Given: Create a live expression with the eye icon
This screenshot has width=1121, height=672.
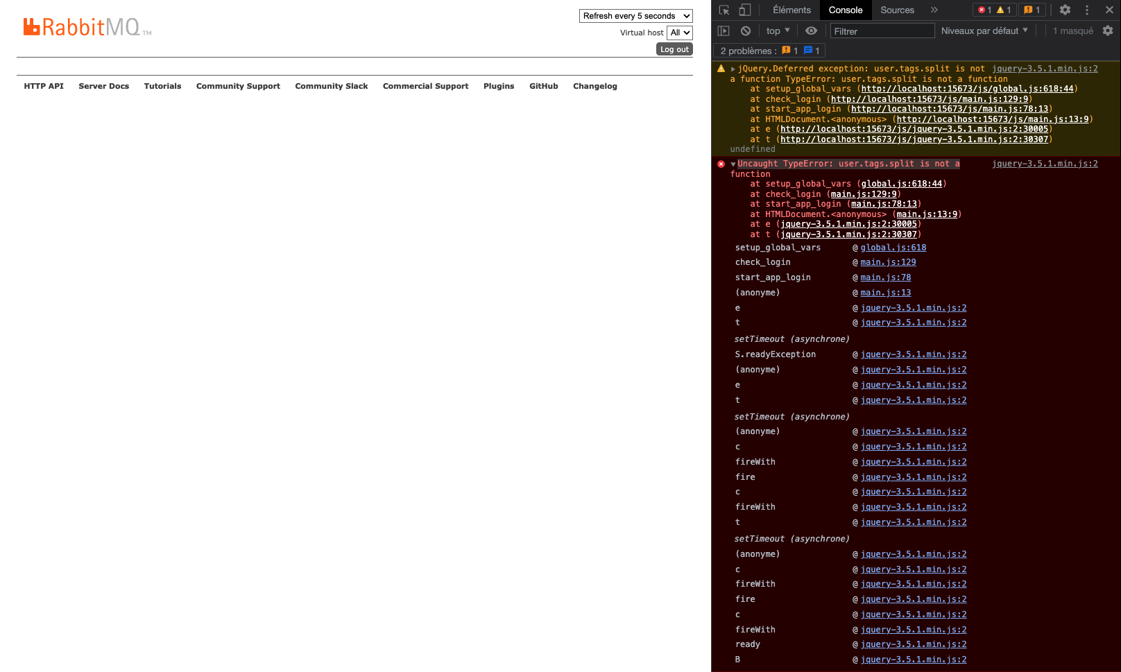Looking at the screenshot, I should [x=812, y=31].
